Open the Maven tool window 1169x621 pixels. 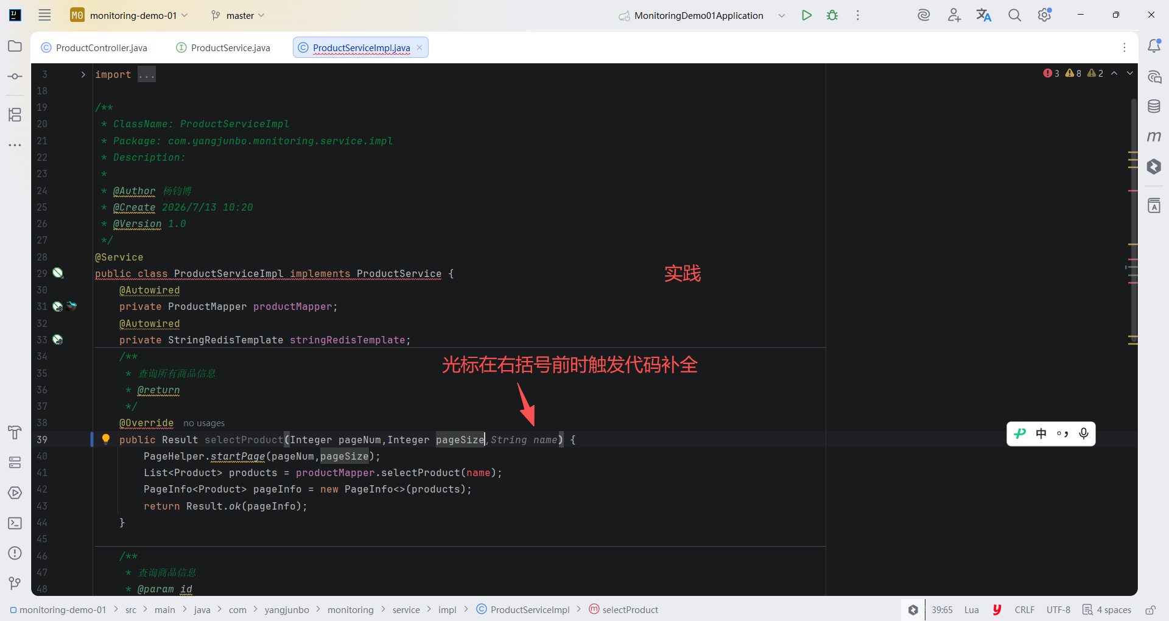[1154, 136]
